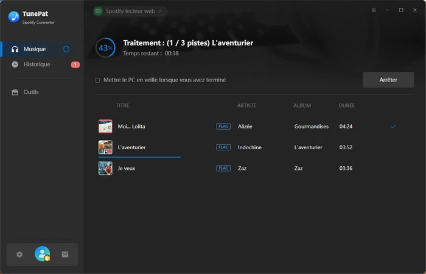426x274 pixels.
Task: Click the album name Gourmandises
Action: [x=312, y=127]
